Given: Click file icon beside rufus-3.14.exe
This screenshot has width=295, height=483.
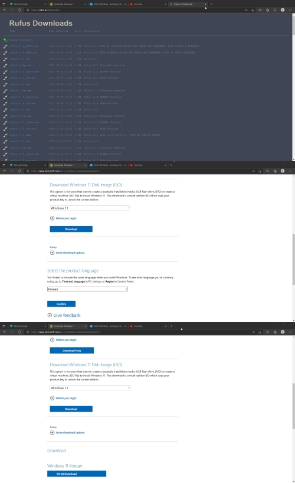Looking at the screenshot, I should click(x=5, y=84).
